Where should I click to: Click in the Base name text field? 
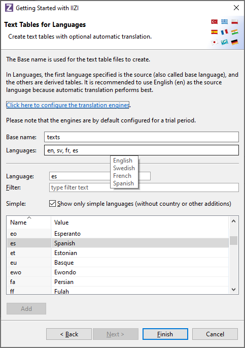[142, 137]
